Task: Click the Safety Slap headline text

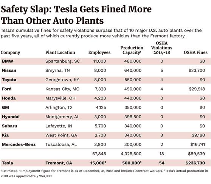Action: (x=76, y=15)
